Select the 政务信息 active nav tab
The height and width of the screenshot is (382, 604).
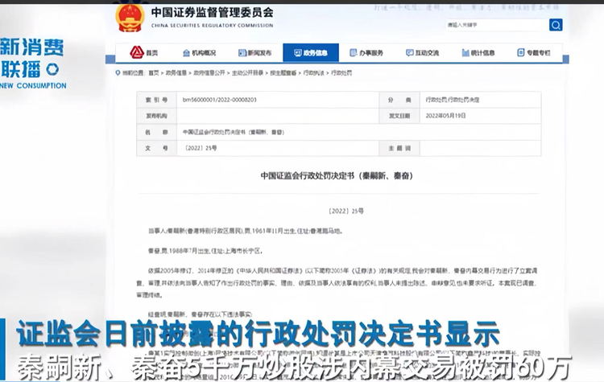(x=311, y=53)
